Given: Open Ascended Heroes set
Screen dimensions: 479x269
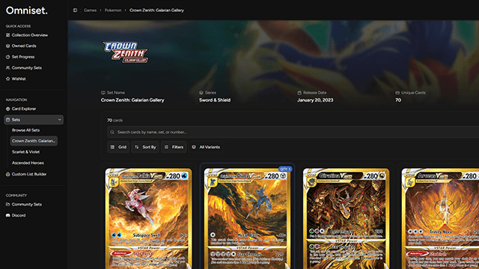Looking at the screenshot, I should point(28,163).
